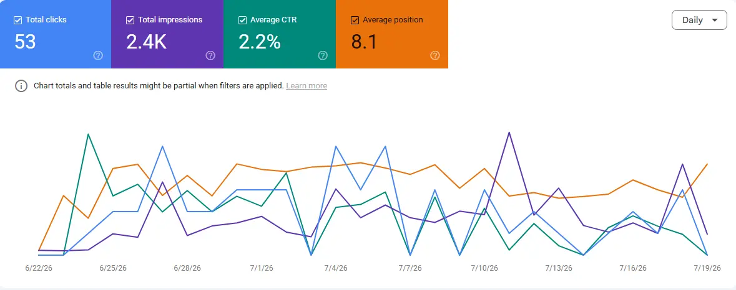Open help icon on Average position card
The image size is (736, 290).
(x=435, y=55)
